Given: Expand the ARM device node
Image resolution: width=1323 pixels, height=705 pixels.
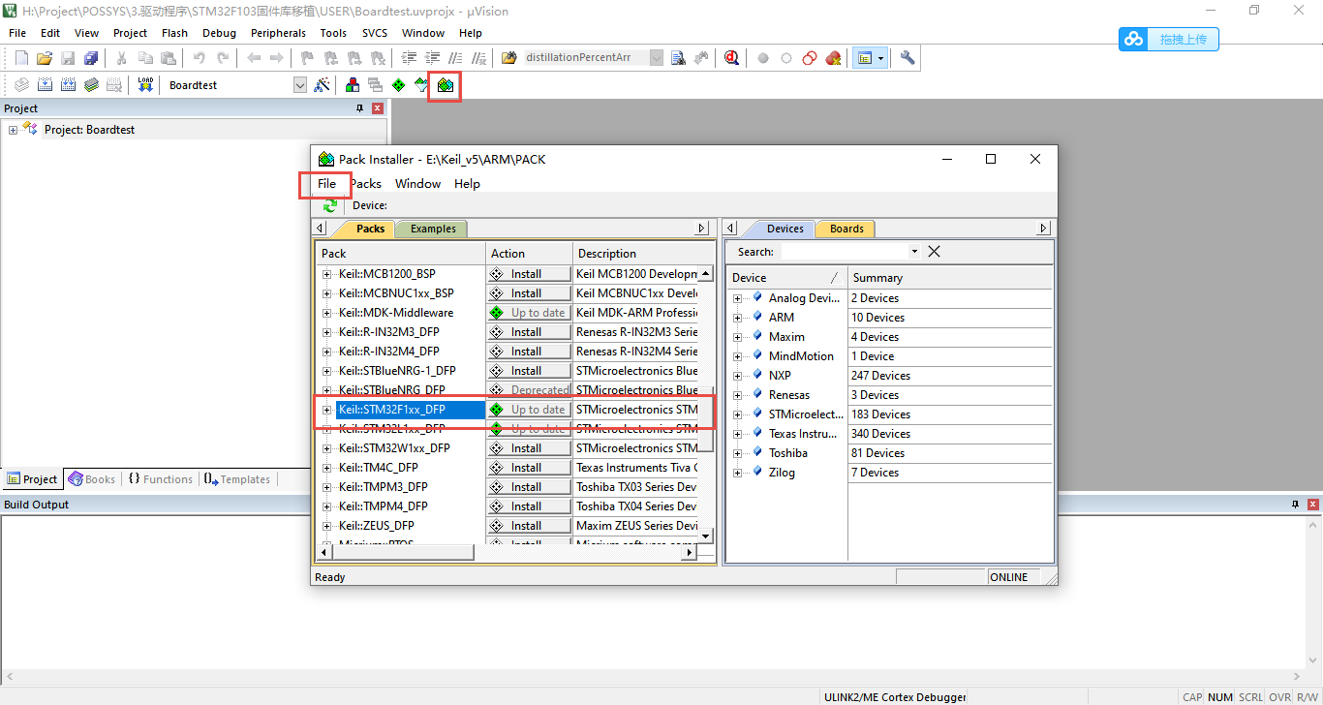Looking at the screenshot, I should [738, 318].
